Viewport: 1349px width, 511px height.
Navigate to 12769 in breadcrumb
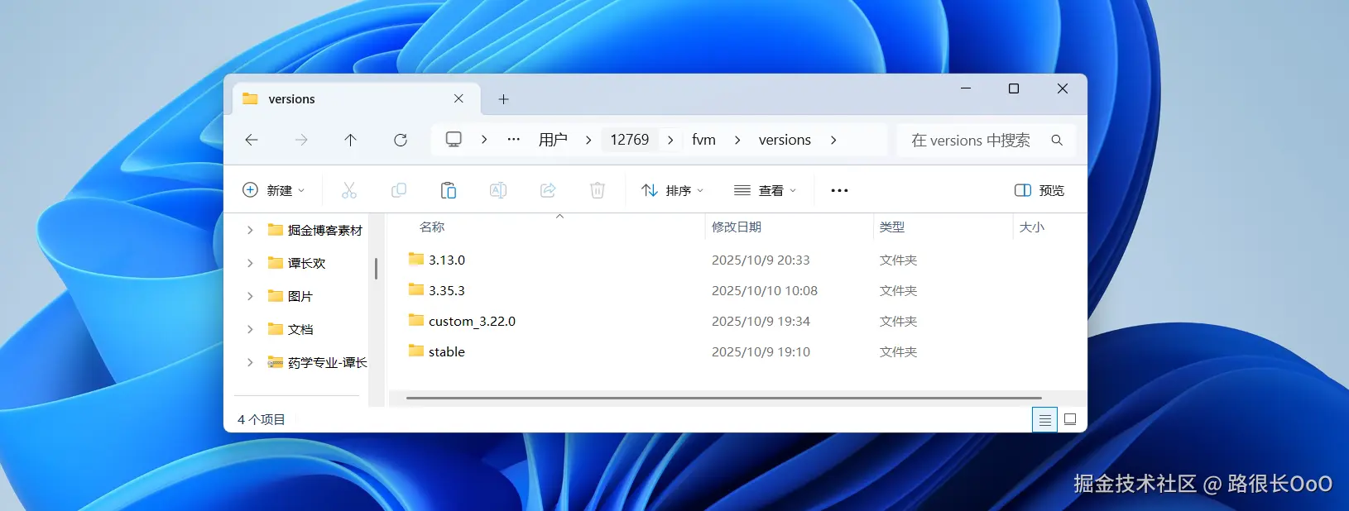coord(630,140)
